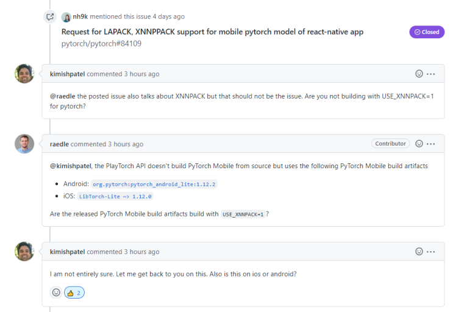Screen dimensions: 453x312
Task: Open options menu on kimishpatel's 'not entirely sure' comment
Action: 431,252
